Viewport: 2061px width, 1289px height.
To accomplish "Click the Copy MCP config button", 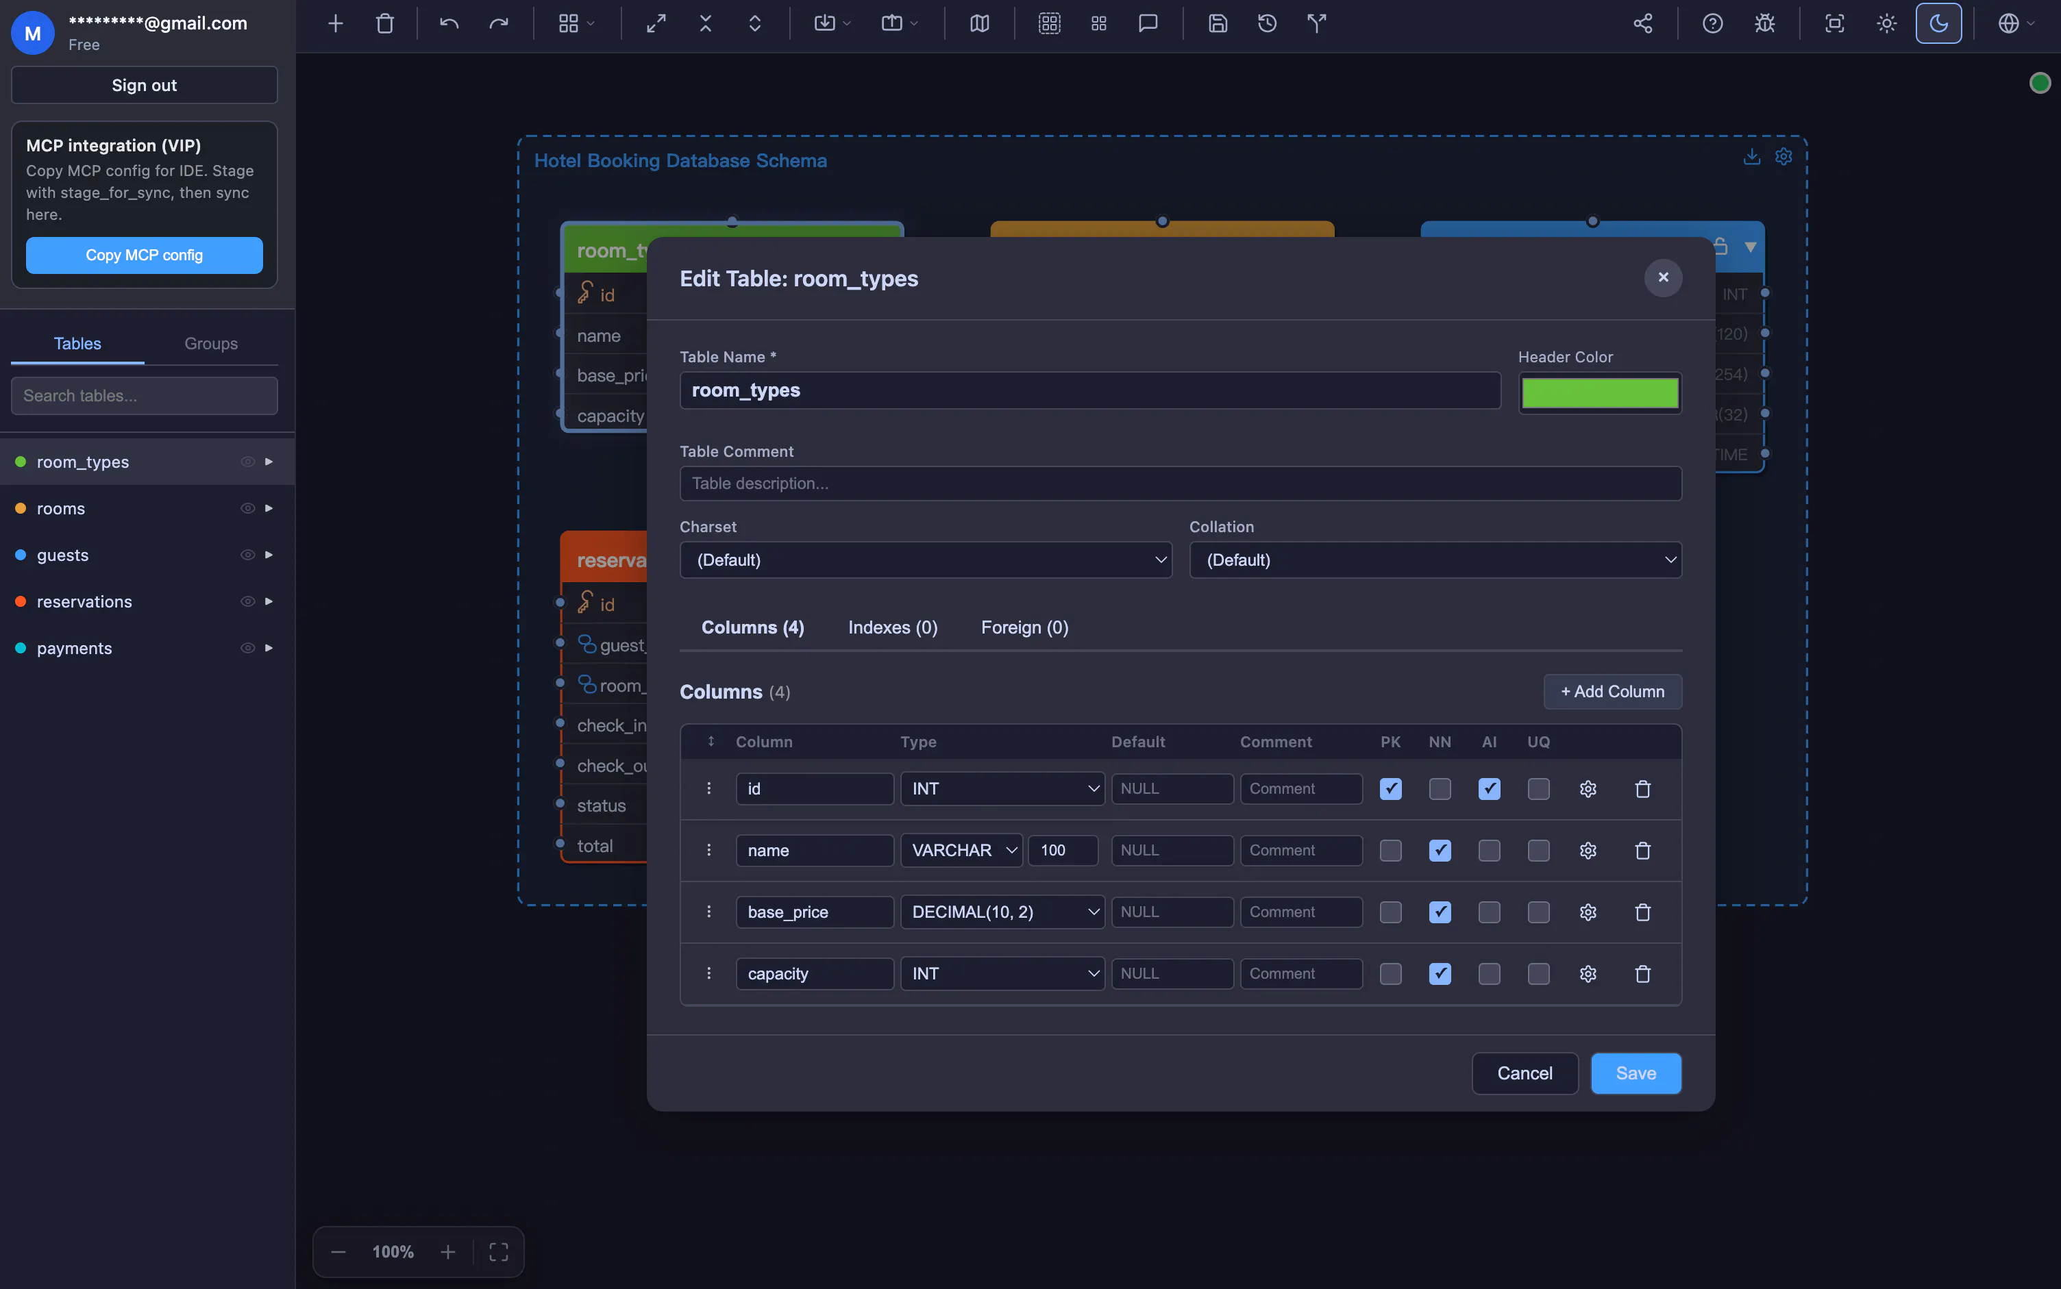I will pyautogui.click(x=144, y=255).
